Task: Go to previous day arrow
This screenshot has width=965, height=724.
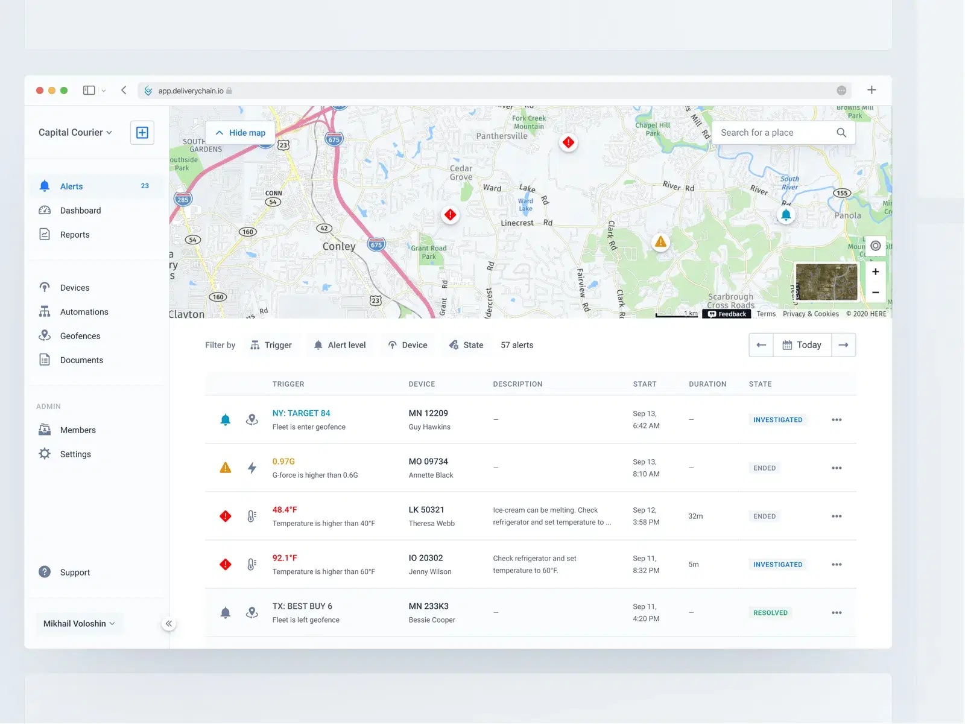Action: (x=761, y=345)
